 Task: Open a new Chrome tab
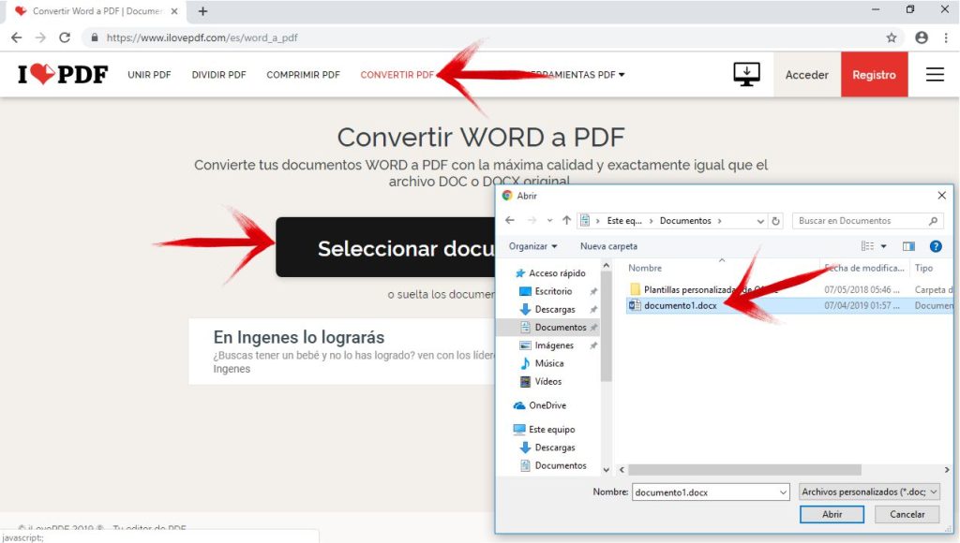tap(202, 11)
